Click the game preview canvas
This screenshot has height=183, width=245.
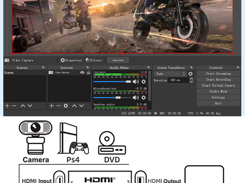point(122,26)
